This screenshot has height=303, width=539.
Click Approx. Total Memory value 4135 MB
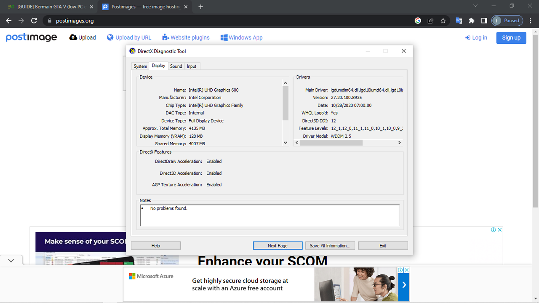point(197,128)
